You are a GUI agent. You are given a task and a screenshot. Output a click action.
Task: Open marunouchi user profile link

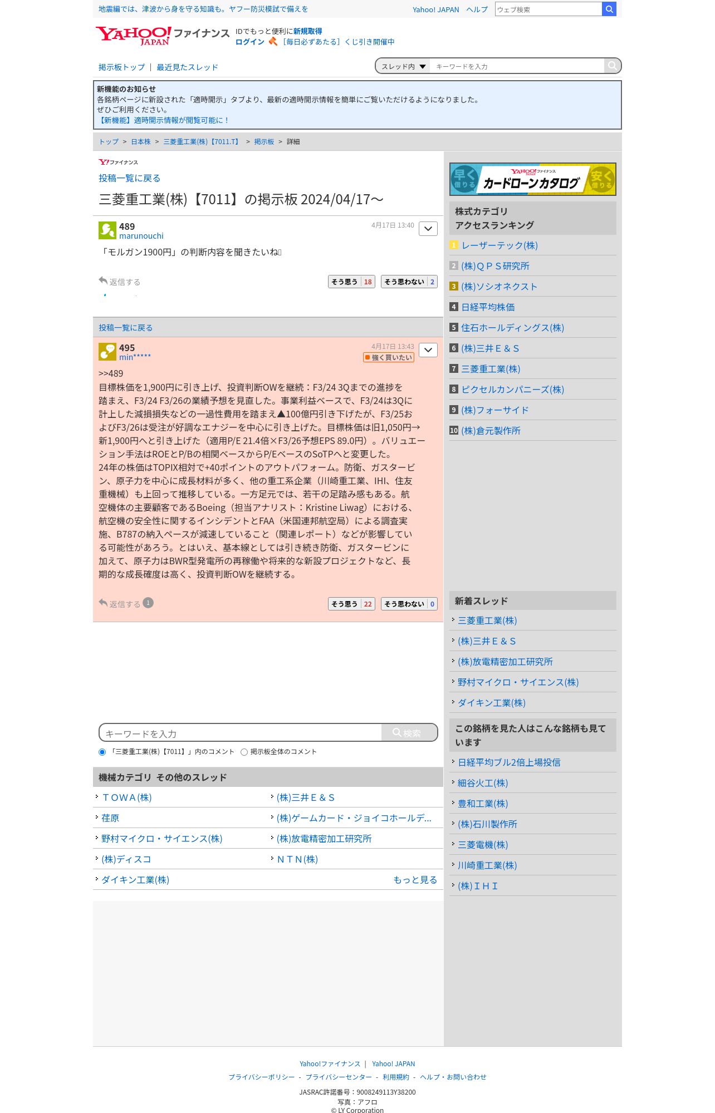(x=141, y=236)
